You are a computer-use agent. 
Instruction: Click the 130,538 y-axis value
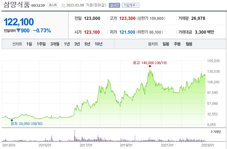click(214, 71)
